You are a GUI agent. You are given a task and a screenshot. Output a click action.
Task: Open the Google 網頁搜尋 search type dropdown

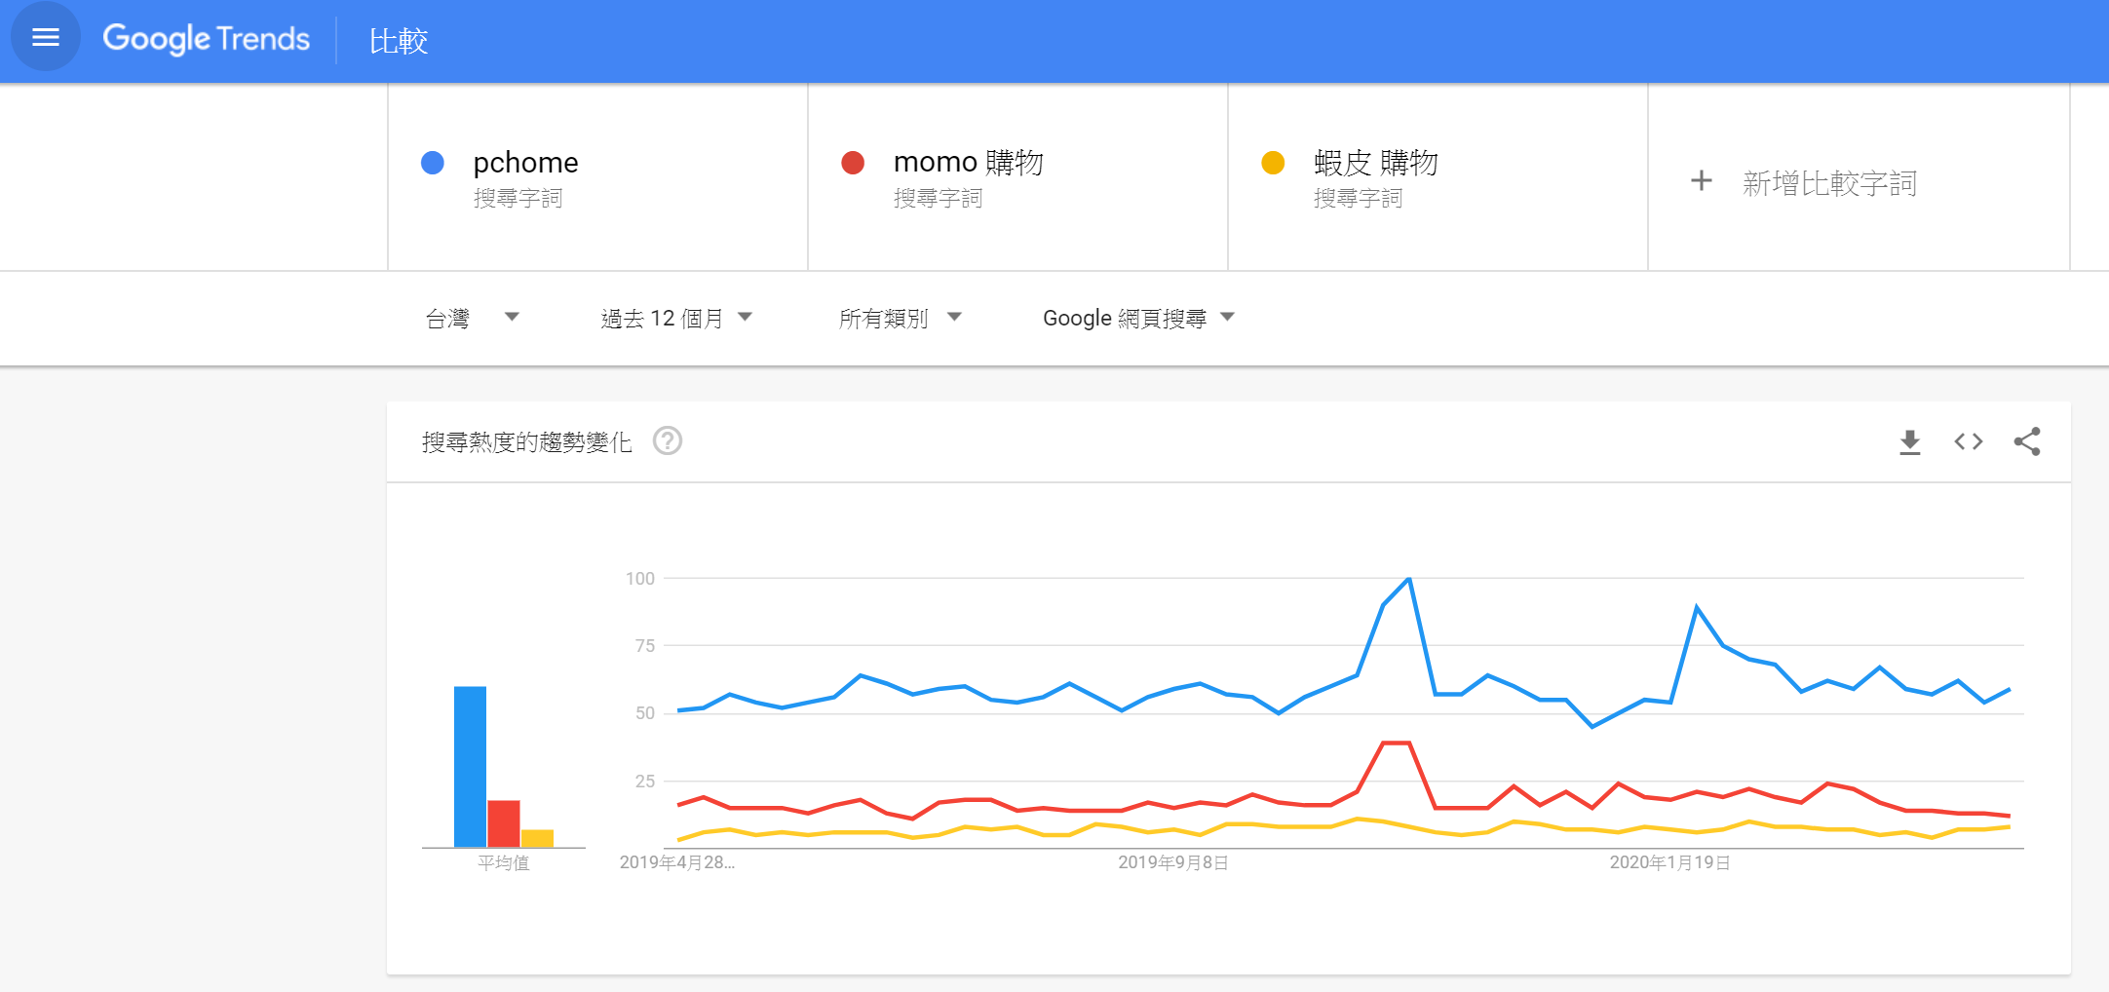coord(1138,318)
